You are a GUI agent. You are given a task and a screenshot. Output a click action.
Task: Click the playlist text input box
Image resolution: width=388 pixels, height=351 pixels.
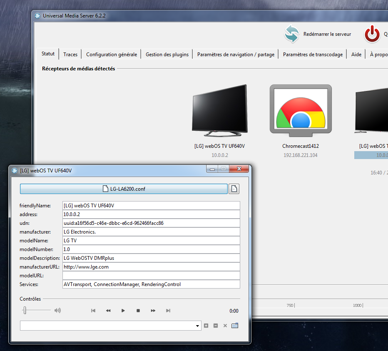(107, 326)
